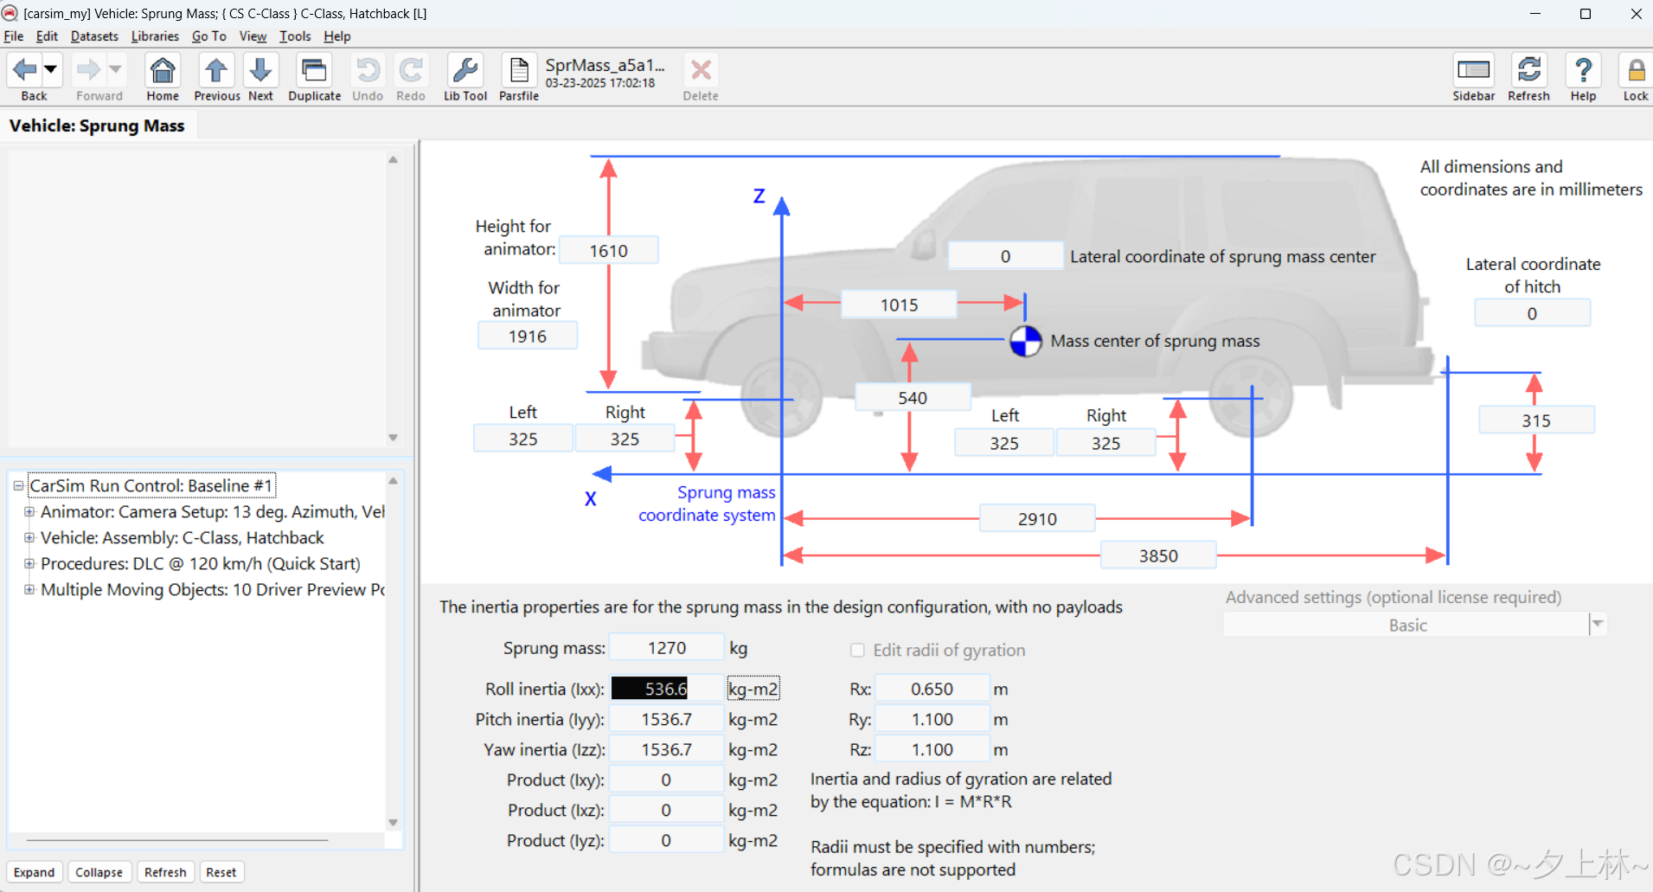Click the Back arrow toolbar icon
1653x892 pixels.
25,69
